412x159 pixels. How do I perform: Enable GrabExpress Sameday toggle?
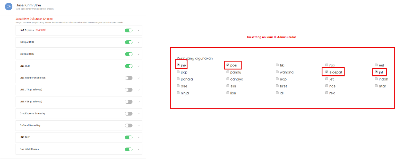point(129,114)
